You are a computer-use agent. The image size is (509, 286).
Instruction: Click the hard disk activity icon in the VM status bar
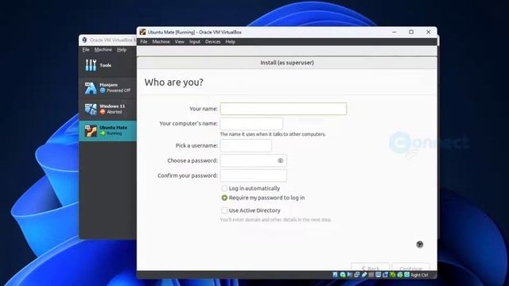[x=335, y=275]
